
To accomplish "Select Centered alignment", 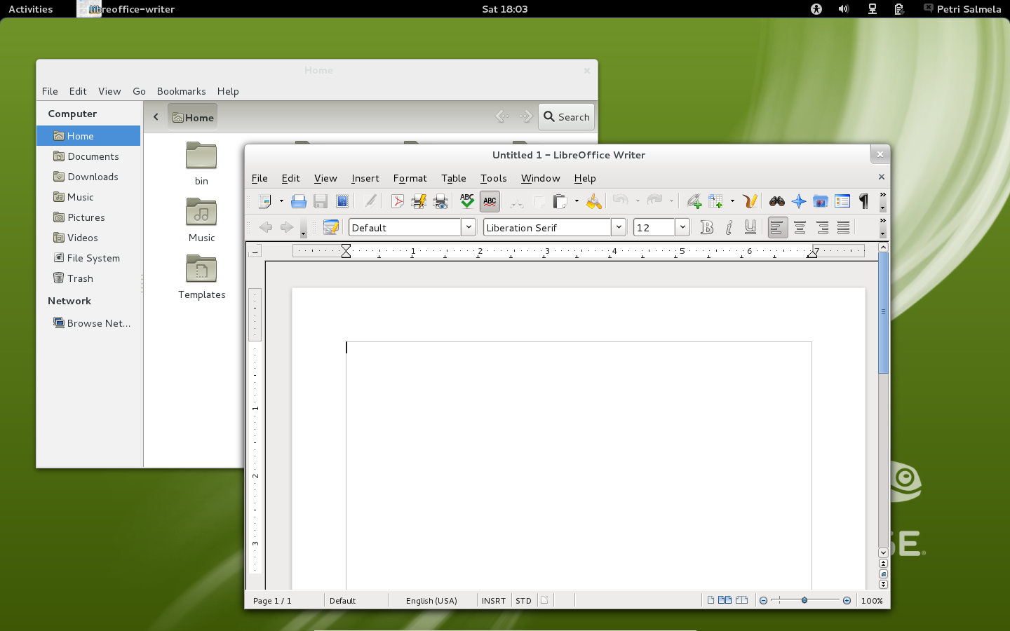I will tap(800, 227).
